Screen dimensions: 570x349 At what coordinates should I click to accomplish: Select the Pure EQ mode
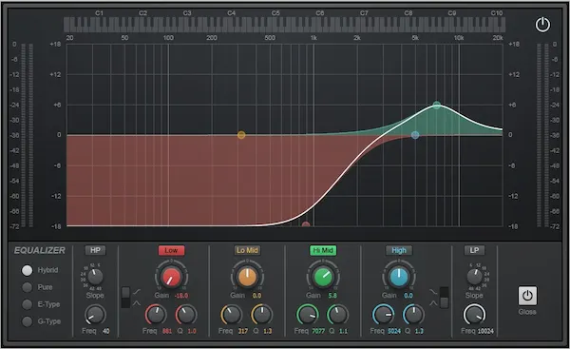click(27, 287)
